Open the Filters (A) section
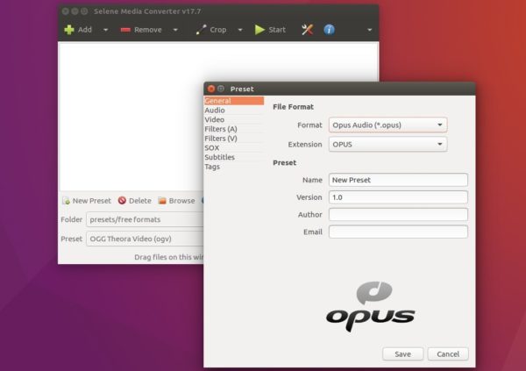Image resolution: width=526 pixels, height=371 pixels. (x=234, y=129)
